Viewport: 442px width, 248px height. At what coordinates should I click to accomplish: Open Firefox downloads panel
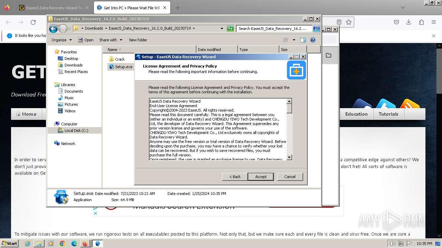(409, 22)
